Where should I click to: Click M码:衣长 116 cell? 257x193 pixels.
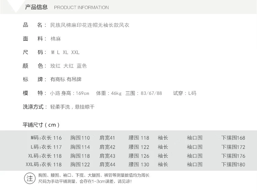point(46,138)
